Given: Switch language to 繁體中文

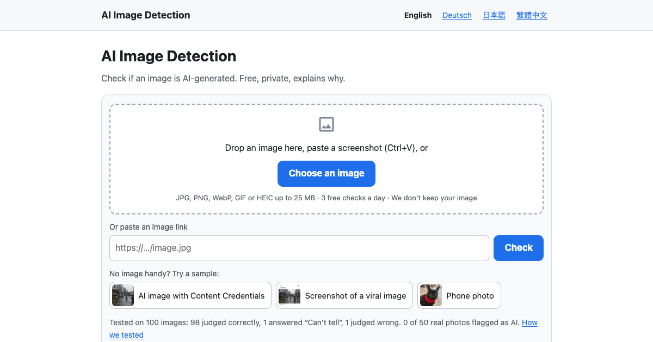Looking at the screenshot, I should click(x=532, y=15).
